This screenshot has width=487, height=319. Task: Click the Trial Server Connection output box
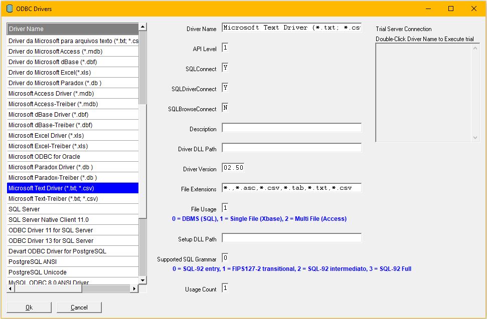pyautogui.click(x=428, y=93)
